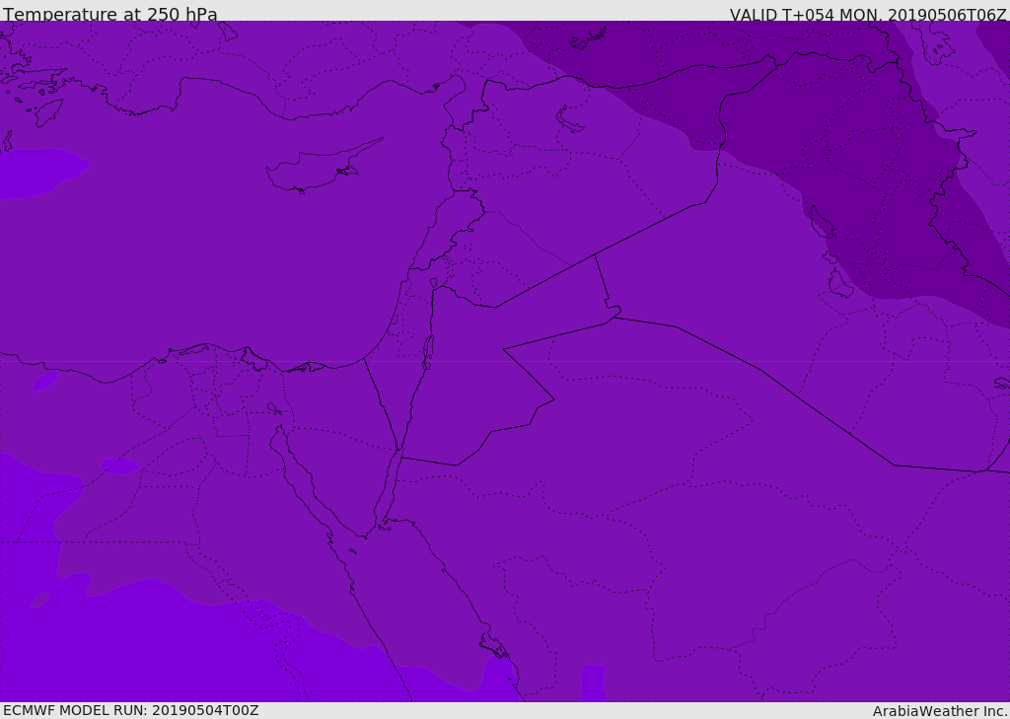Select Lake Tharthar in central Iraq
Viewport: 1010px width, 719px height.
pyautogui.click(x=821, y=223)
